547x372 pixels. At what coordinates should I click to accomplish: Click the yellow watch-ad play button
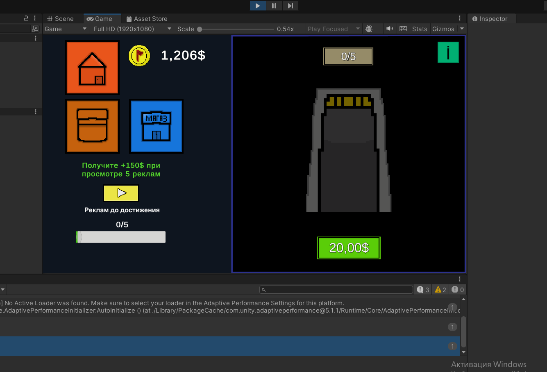(121, 193)
